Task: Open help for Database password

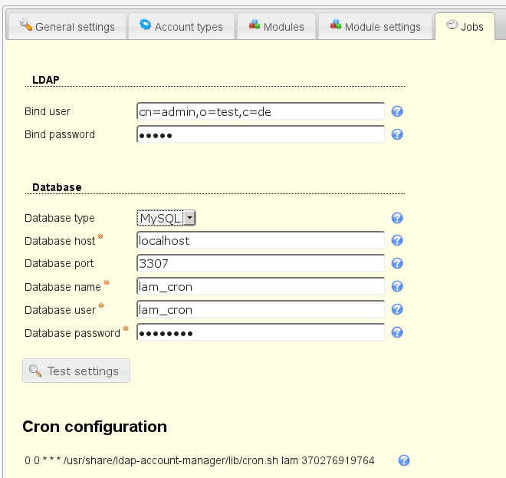Action: click(x=397, y=333)
